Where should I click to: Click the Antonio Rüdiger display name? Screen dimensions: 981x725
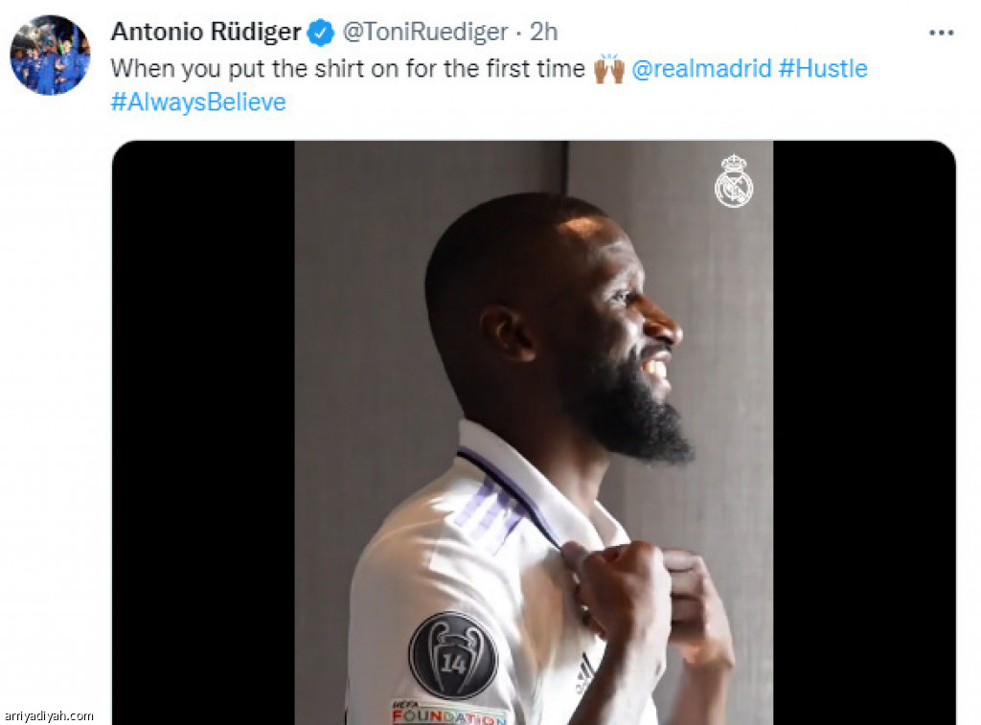[206, 32]
